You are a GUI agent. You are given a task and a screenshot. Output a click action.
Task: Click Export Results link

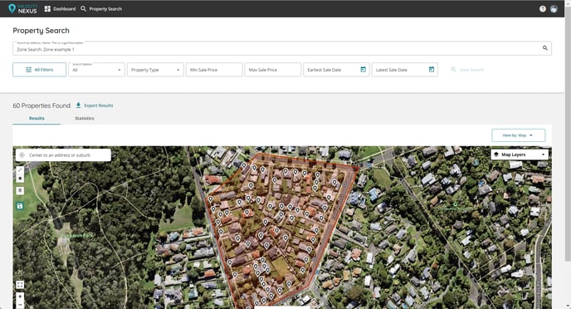click(95, 105)
